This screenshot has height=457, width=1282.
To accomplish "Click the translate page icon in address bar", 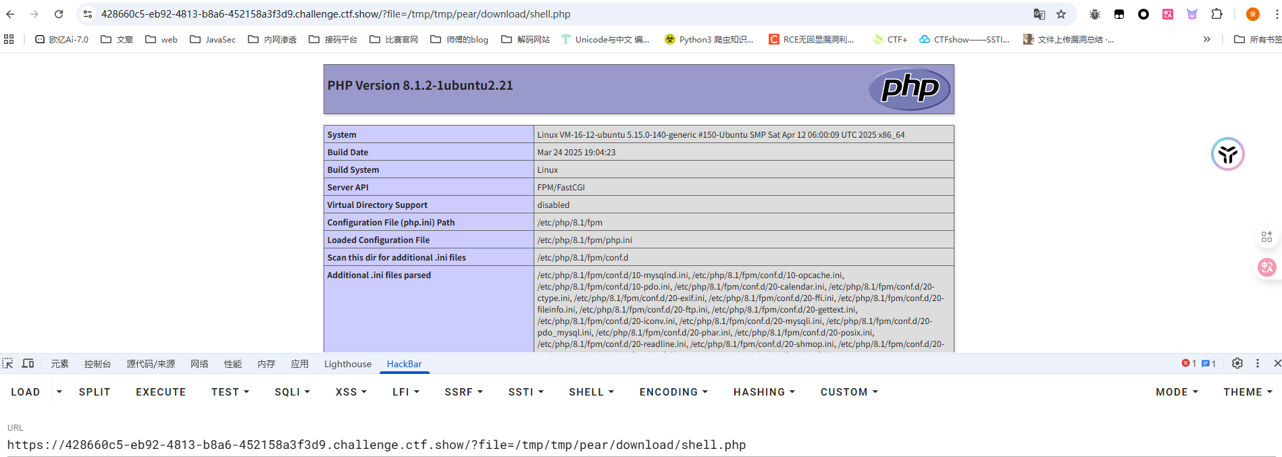I will pos(1039,14).
